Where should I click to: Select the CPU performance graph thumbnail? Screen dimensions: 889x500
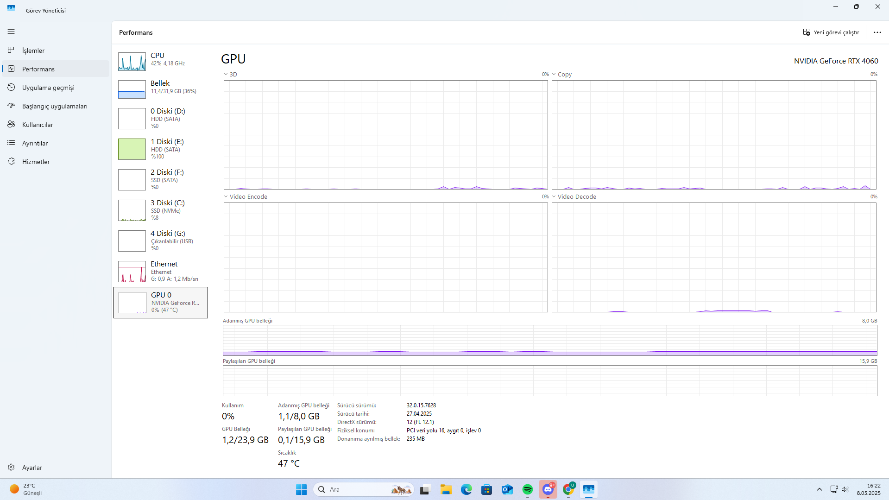(132, 62)
